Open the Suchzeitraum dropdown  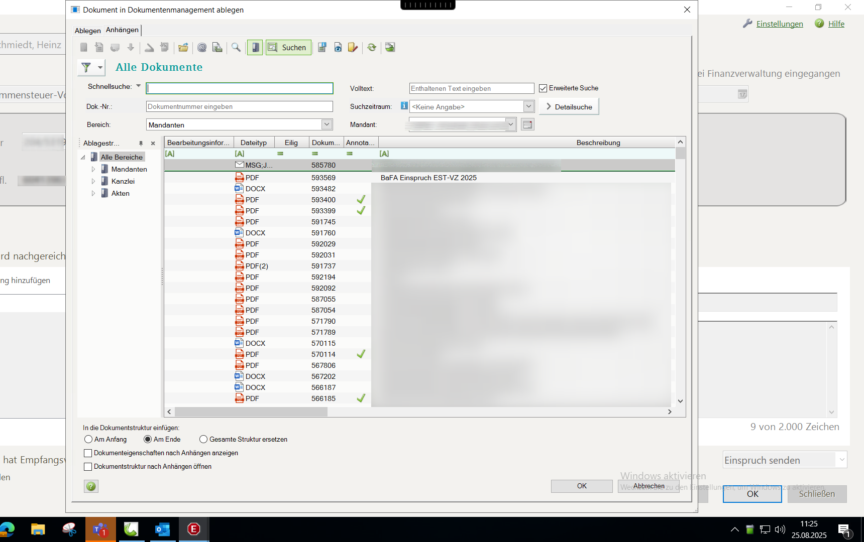tap(528, 106)
